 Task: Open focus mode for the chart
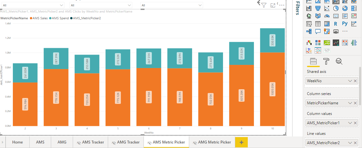[x=273, y=5]
